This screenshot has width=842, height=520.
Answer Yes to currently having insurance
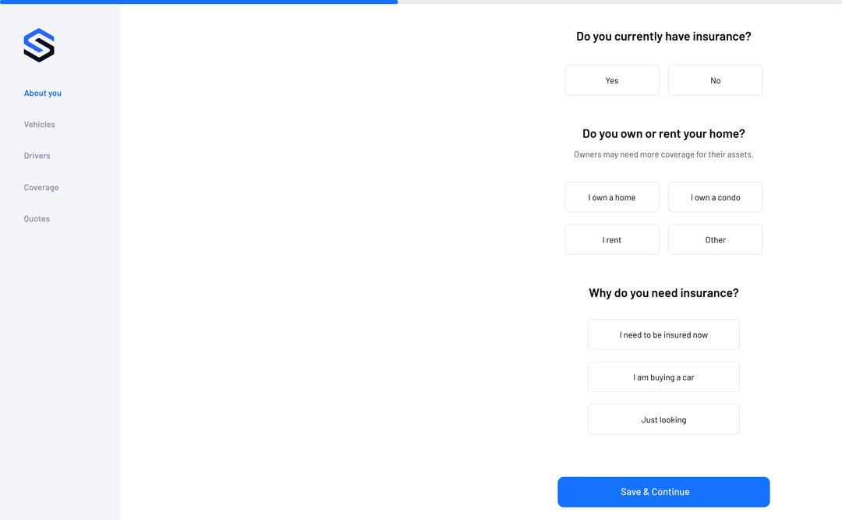(x=612, y=80)
